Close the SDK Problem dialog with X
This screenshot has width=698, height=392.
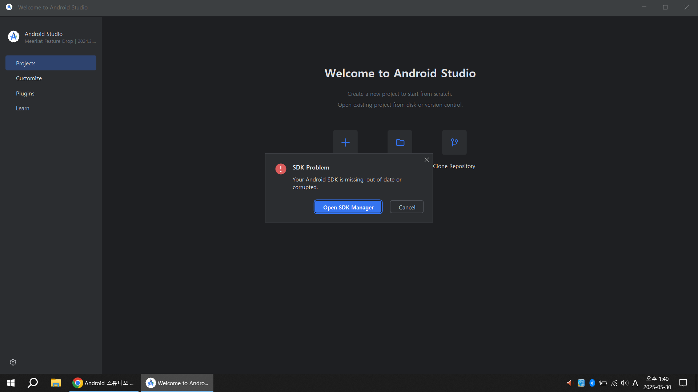pos(427,160)
